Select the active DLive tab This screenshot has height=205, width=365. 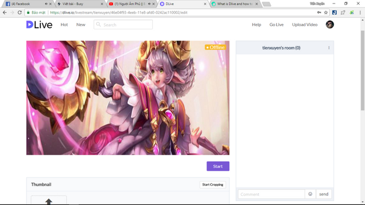(182, 4)
